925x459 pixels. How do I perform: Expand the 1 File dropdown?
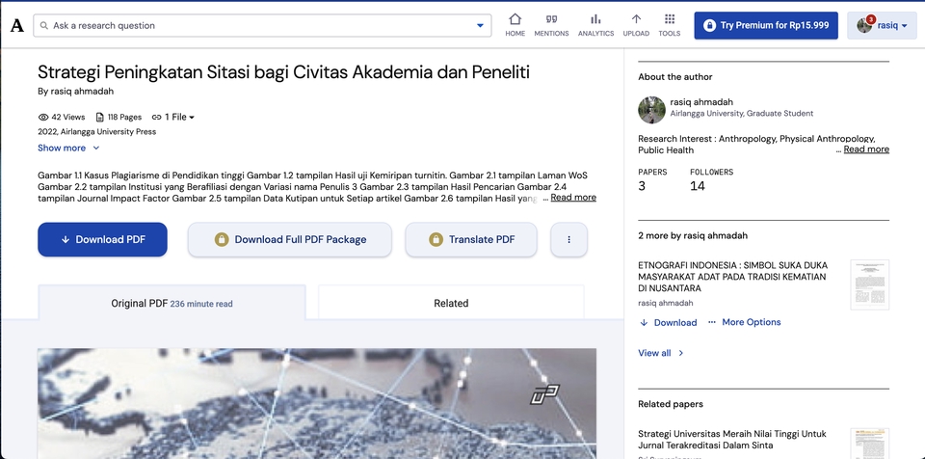pyautogui.click(x=173, y=117)
